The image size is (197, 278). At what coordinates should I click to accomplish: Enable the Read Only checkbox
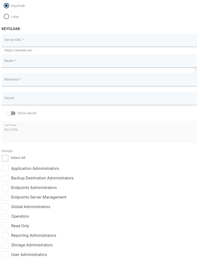click(x=5, y=226)
